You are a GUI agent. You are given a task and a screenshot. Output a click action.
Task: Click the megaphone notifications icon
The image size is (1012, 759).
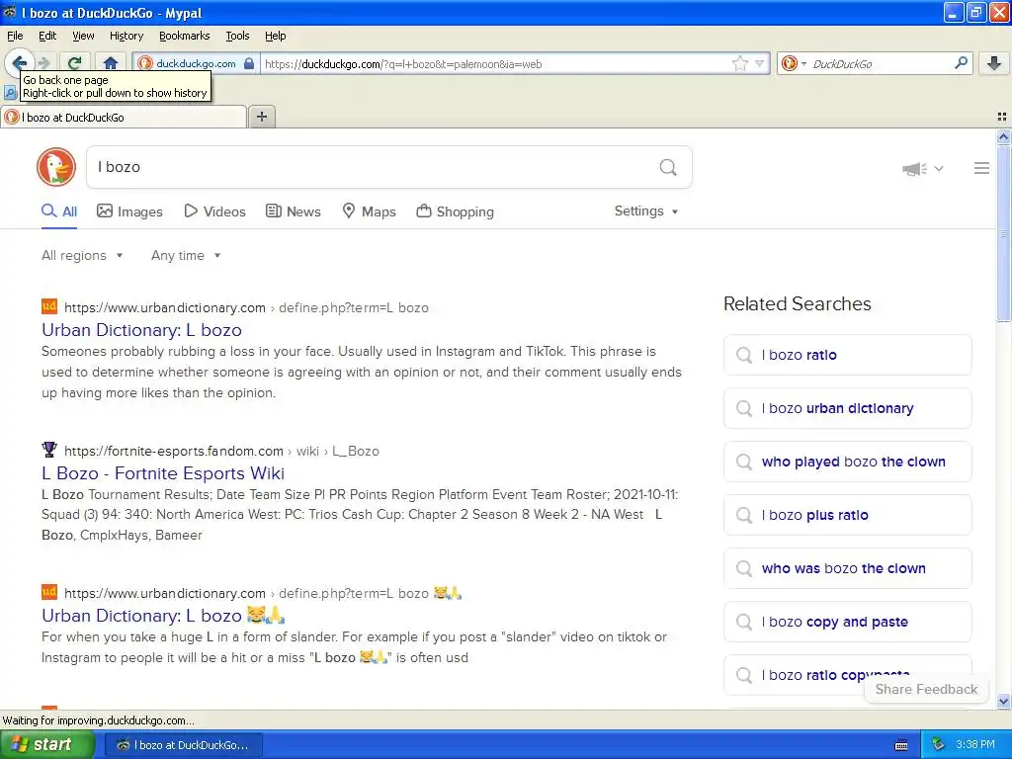pos(914,168)
